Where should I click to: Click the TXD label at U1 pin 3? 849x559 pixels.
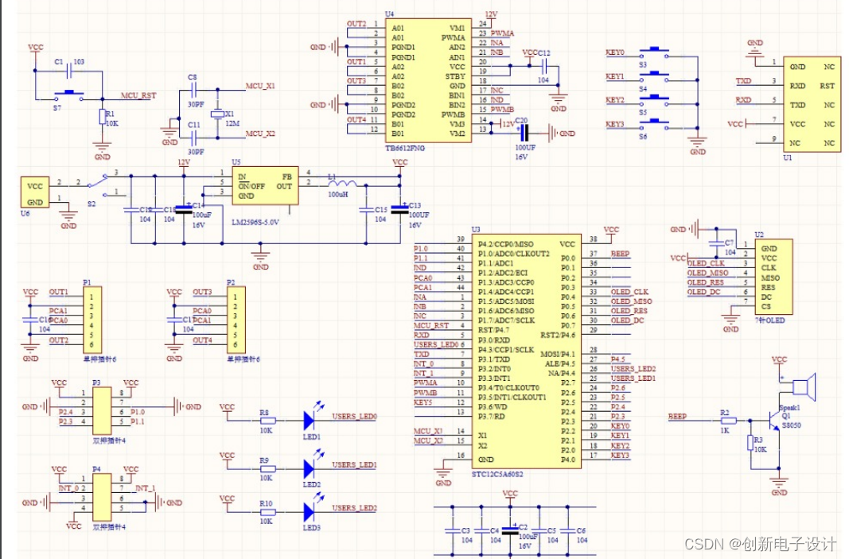point(743,80)
